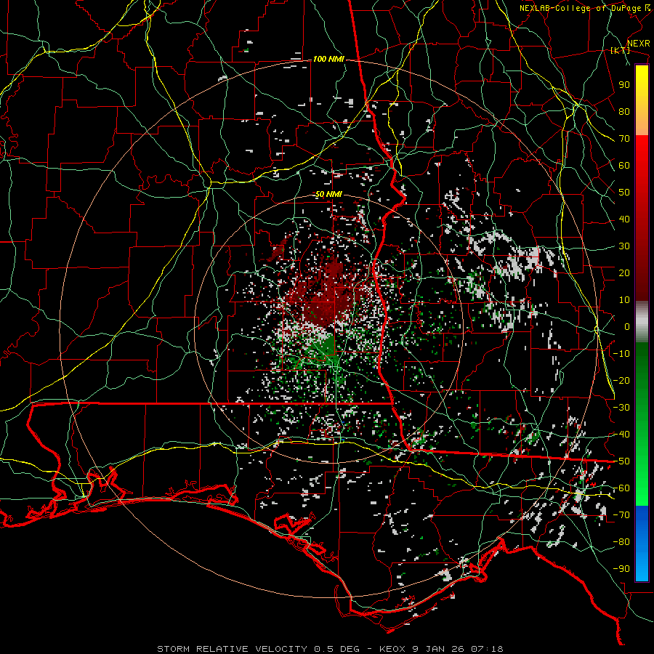Screen dimensions: 654x654
Task: Click the -60 scale value
Action: click(x=621, y=488)
